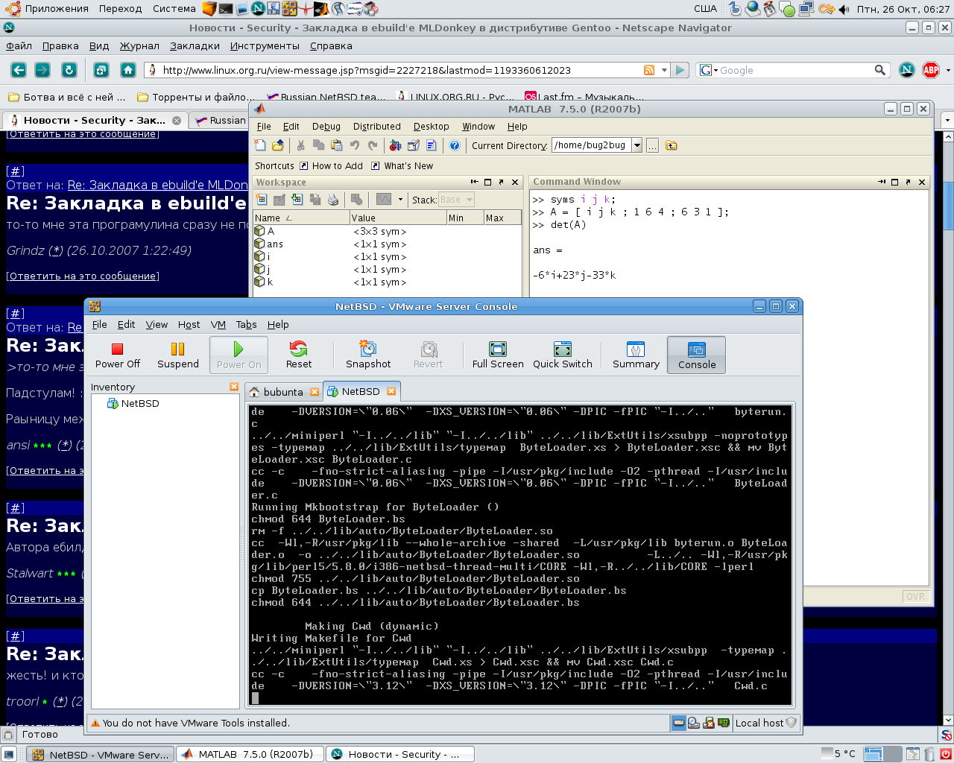The width and height of the screenshot is (954, 763).
Task: Open the Торренты и файло bookmark folder
Action: 195,97
